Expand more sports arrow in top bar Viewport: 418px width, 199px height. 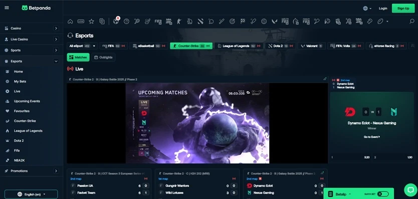point(387,21)
